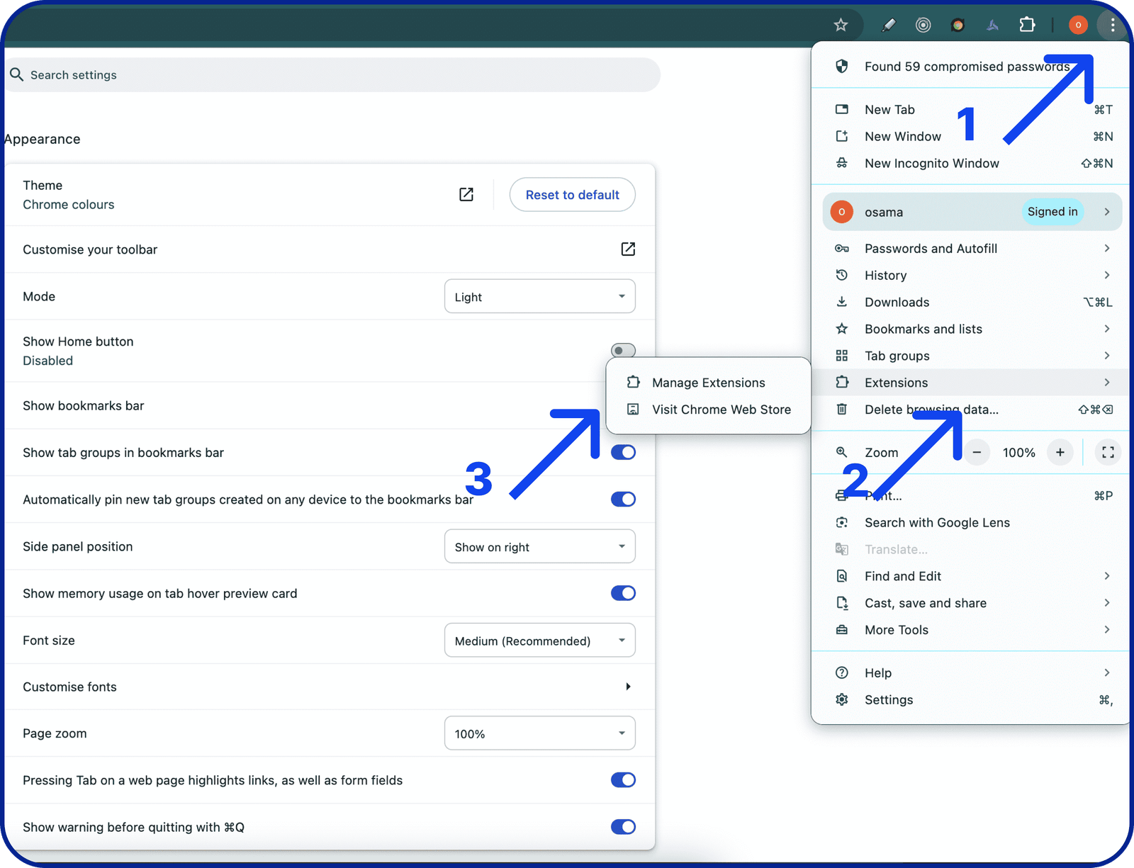Click the pen extension icon in toolbar
Viewport: 1134px width, 868px height.
[x=888, y=26]
